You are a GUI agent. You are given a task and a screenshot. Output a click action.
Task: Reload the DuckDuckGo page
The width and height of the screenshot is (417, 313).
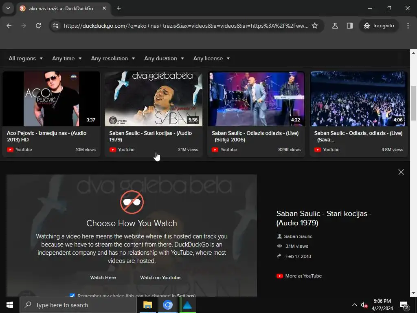38,26
